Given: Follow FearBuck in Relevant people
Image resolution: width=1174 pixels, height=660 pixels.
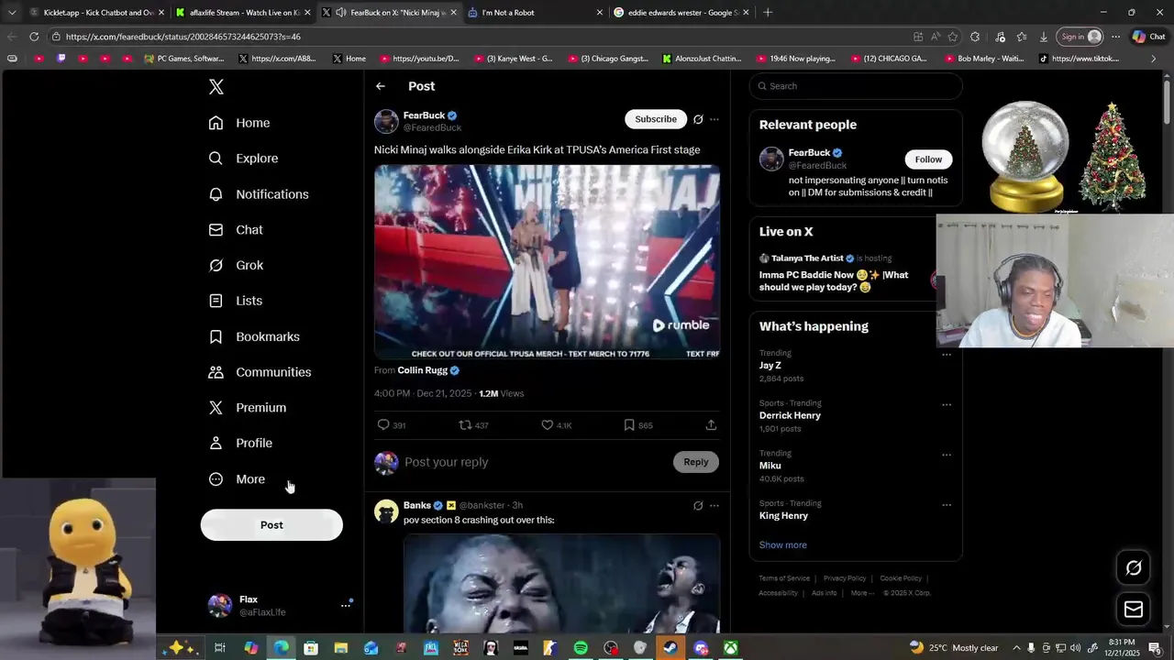Looking at the screenshot, I should point(928,159).
